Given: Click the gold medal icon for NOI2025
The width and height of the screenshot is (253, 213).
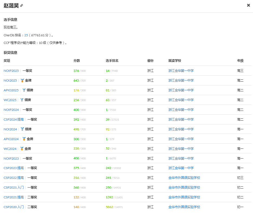Looking at the screenshot, I should 22,80.
